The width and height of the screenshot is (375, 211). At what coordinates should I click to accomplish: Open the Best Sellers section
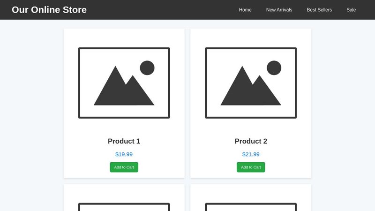(319, 10)
